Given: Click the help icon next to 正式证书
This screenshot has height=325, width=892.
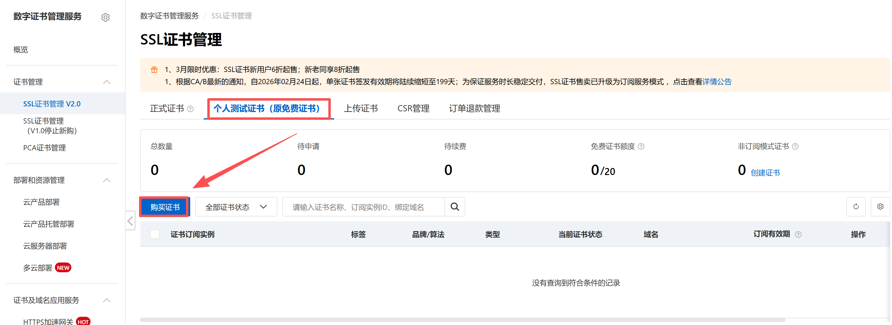Looking at the screenshot, I should (190, 109).
